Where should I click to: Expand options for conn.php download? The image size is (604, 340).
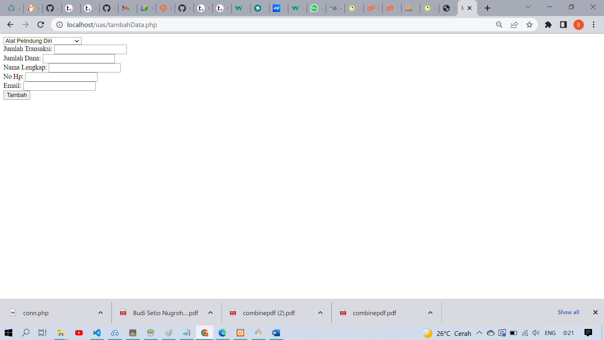100,313
